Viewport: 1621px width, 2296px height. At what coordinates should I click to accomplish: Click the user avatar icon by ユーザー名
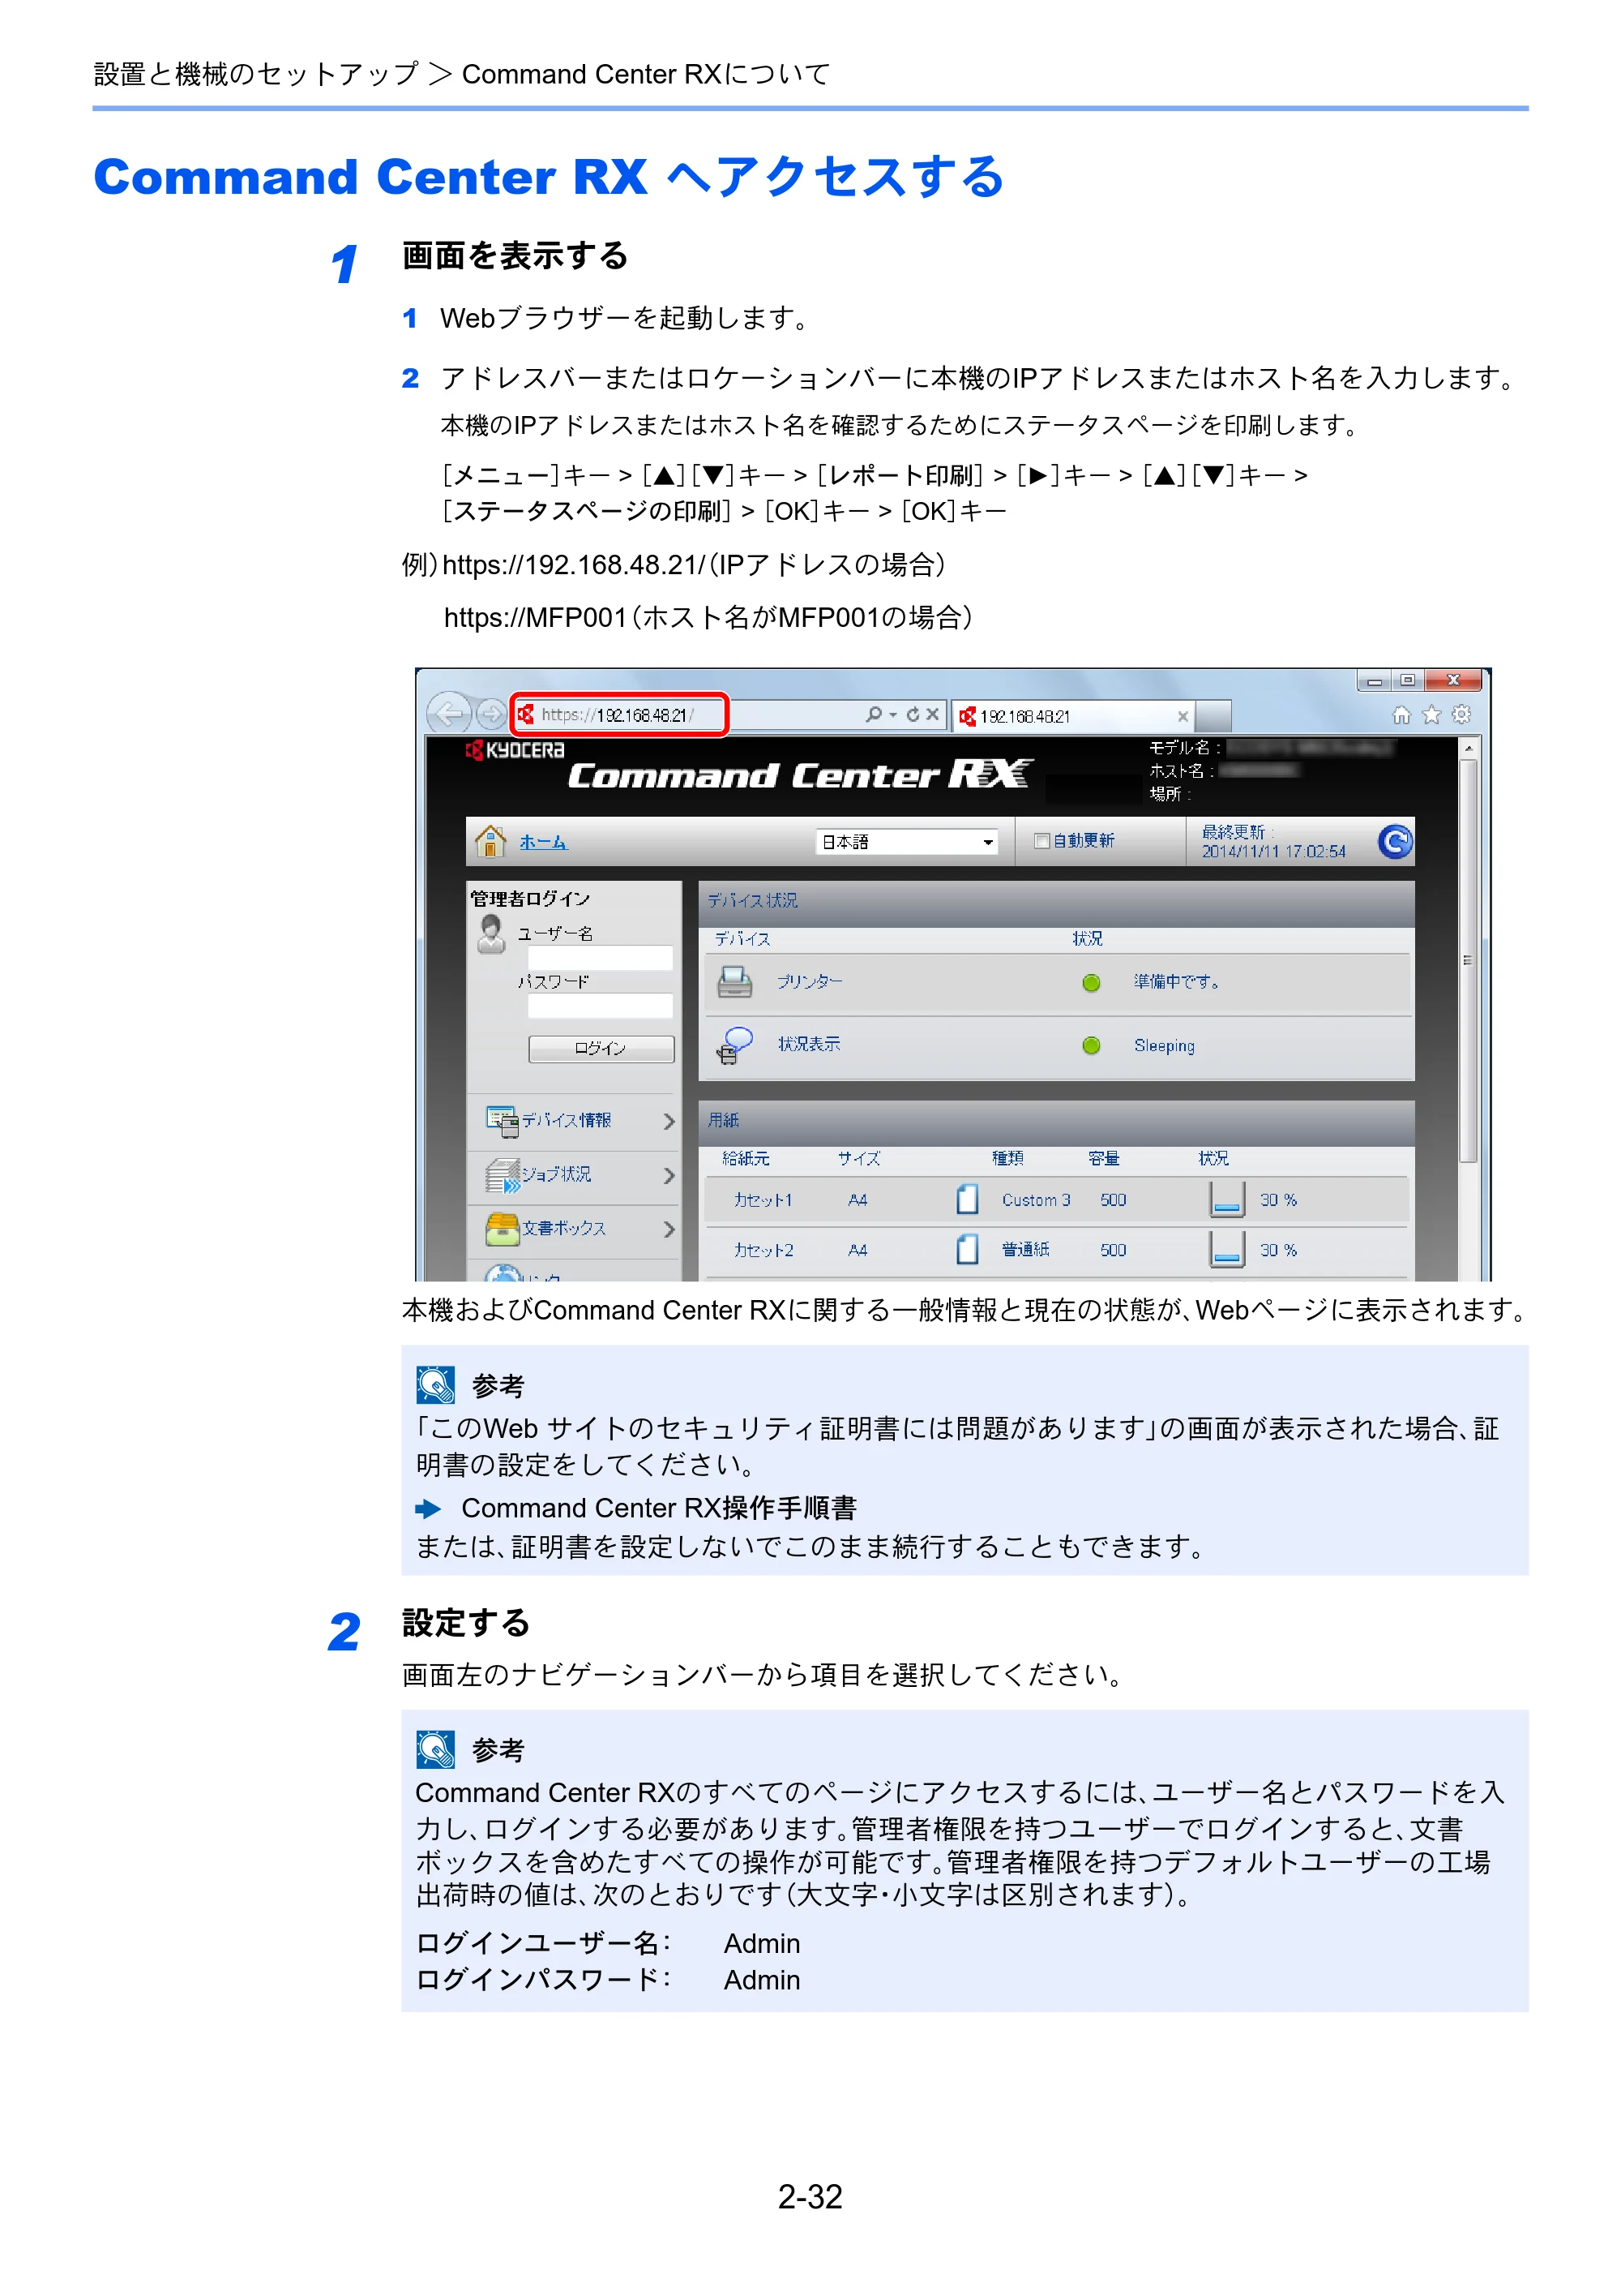pos(490,934)
